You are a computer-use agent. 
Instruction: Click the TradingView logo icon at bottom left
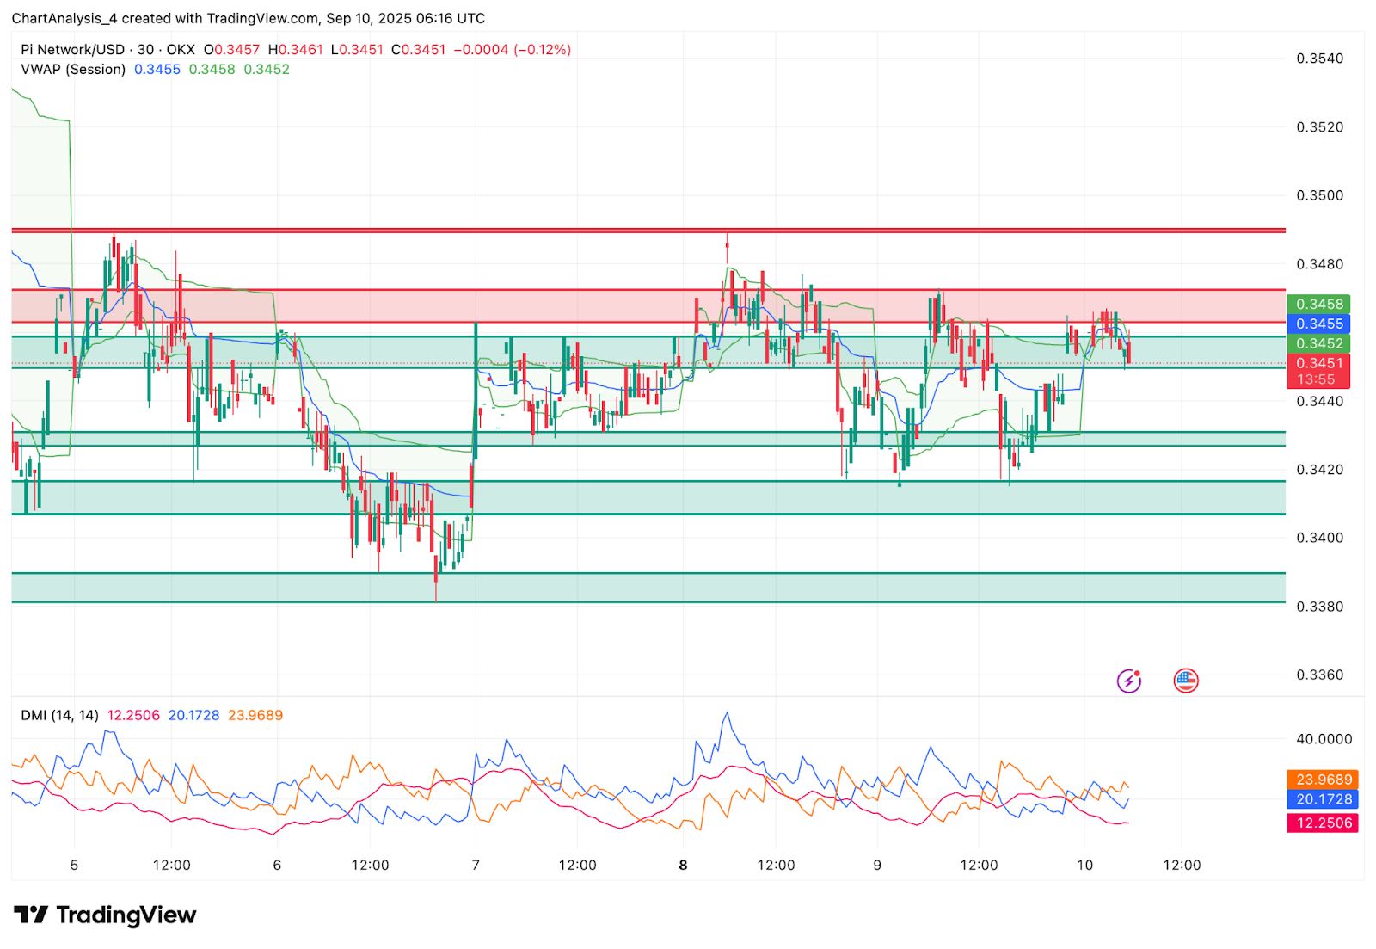tap(31, 915)
